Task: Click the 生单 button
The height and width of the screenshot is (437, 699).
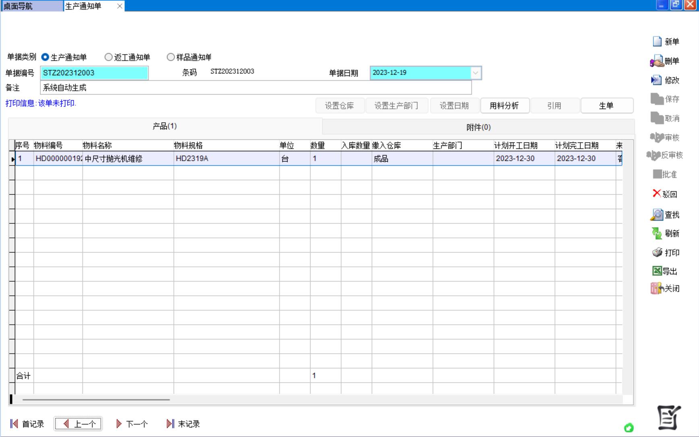Action: coord(606,106)
